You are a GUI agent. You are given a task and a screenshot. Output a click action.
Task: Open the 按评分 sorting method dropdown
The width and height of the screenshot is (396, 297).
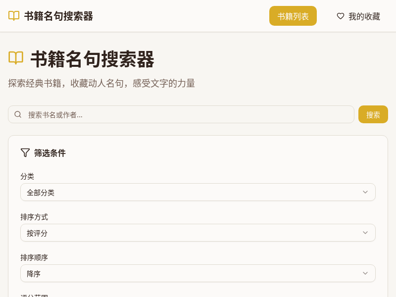pos(198,233)
